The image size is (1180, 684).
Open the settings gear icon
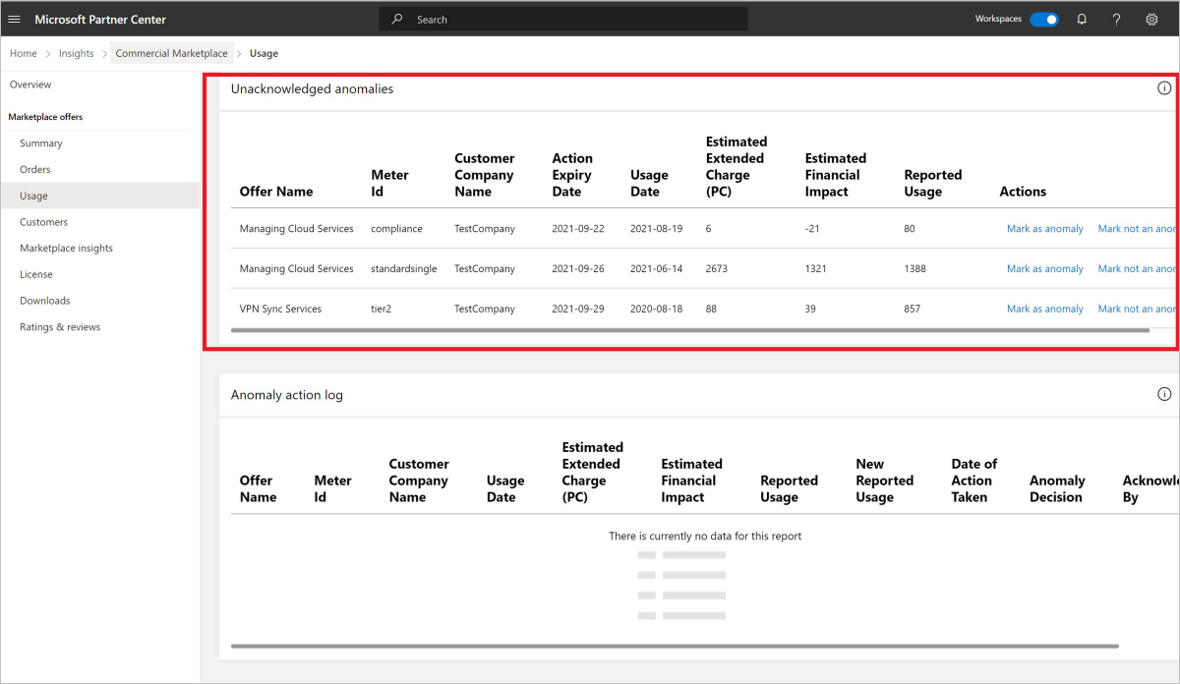pyautogui.click(x=1151, y=20)
